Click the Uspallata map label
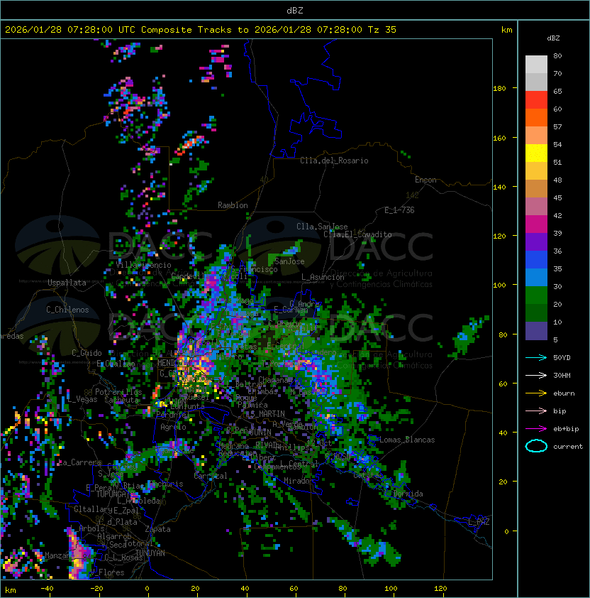 tap(67, 283)
